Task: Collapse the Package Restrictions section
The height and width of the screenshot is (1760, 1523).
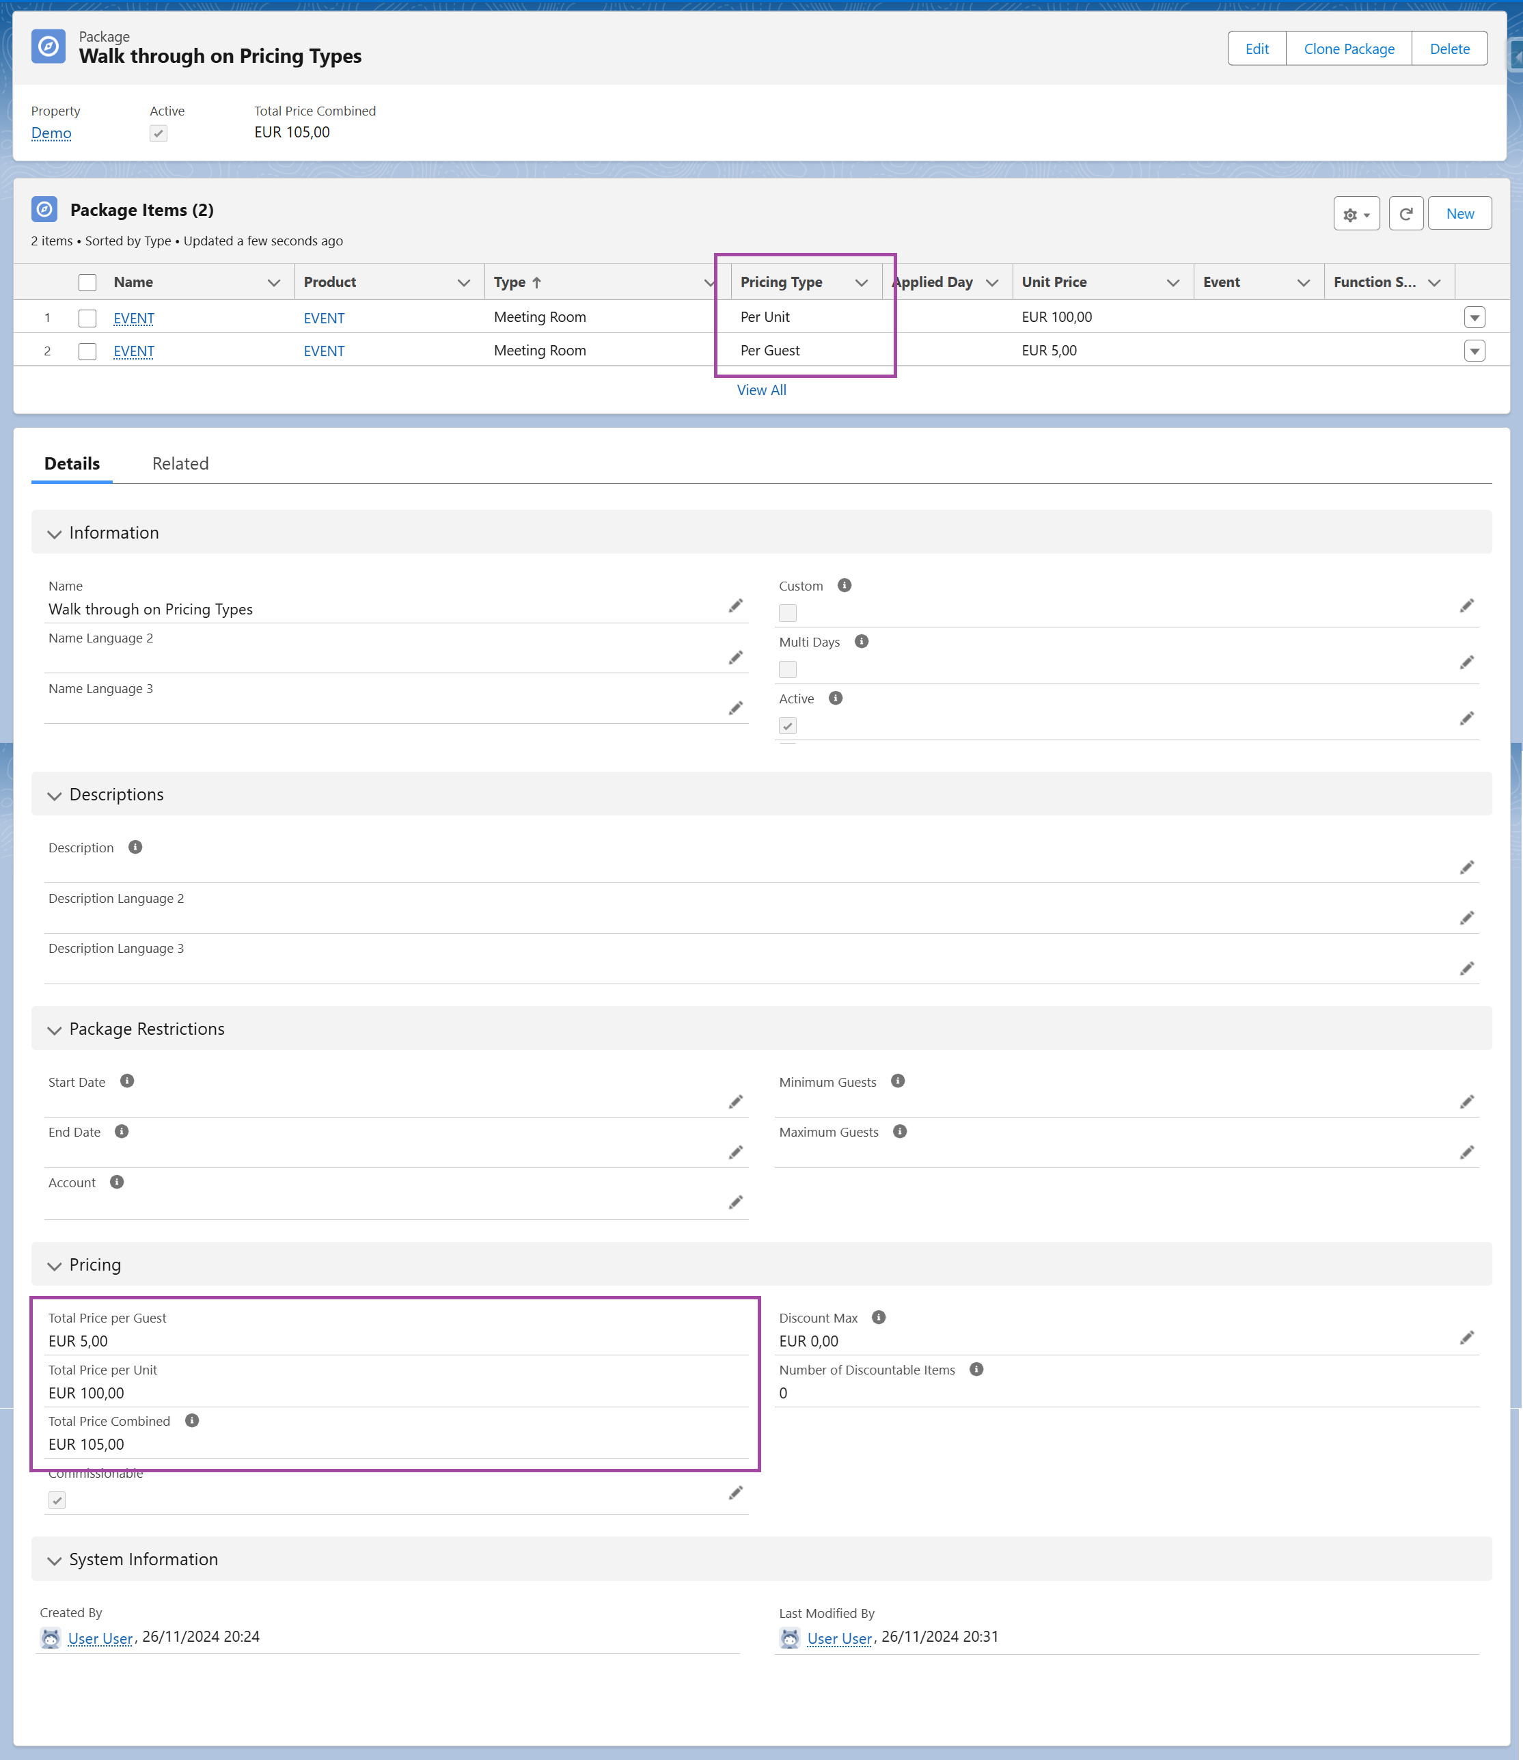Action: [x=55, y=1031]
